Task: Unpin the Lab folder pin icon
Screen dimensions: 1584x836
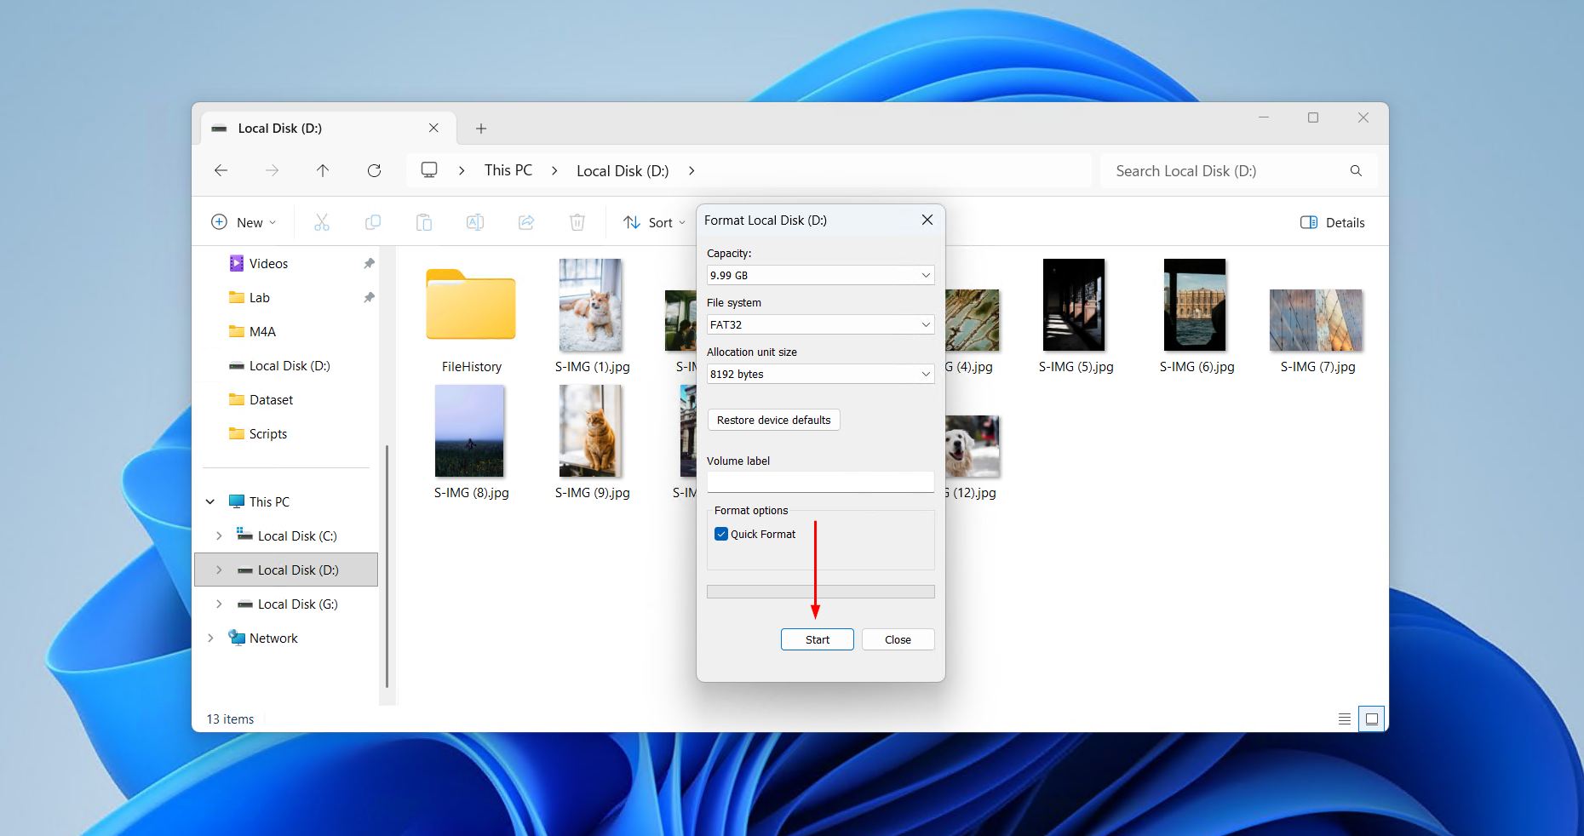Action: pyautogui.click(x=369, y=298)
